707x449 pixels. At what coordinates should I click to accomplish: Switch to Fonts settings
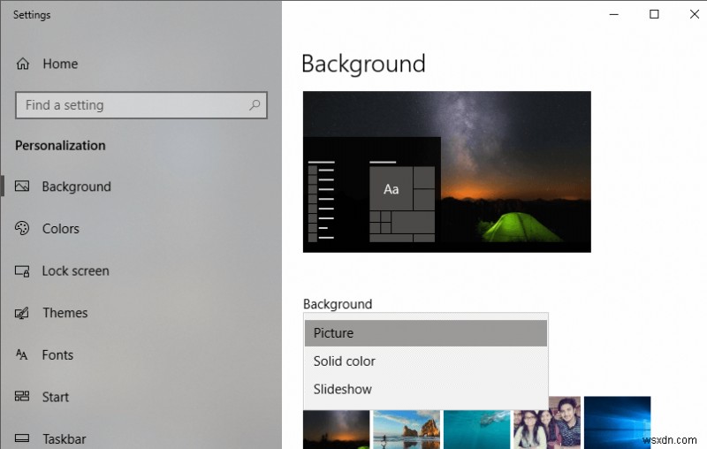pos(57,354)
